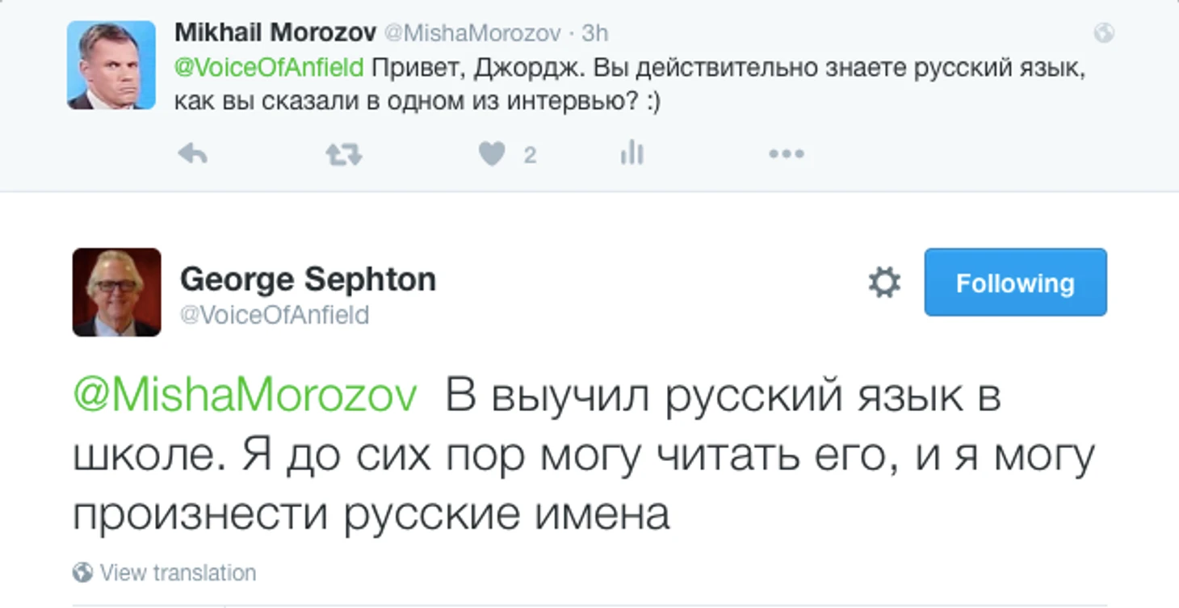Click the 3h timestamp on tweet
Viewport: 1179px width, 608px height.
(x=594, y=33)
